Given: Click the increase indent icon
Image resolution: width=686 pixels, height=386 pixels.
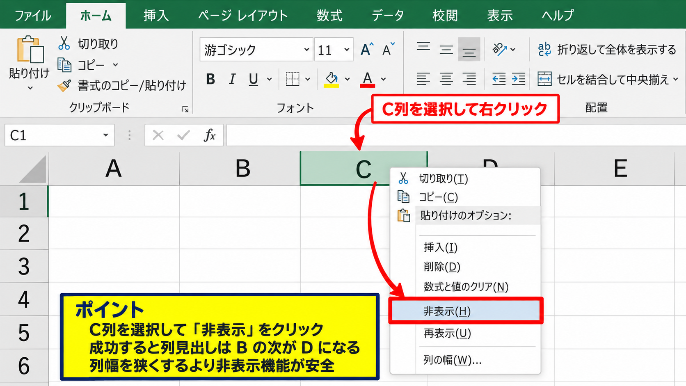Looking at the screenshot, I should pyautogui.click(x=519, y=79).
